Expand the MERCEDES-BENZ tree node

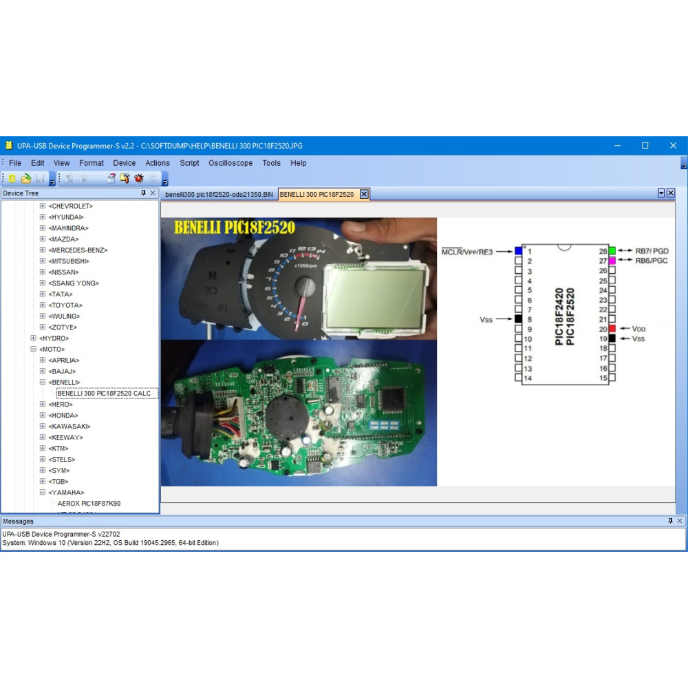43,250
